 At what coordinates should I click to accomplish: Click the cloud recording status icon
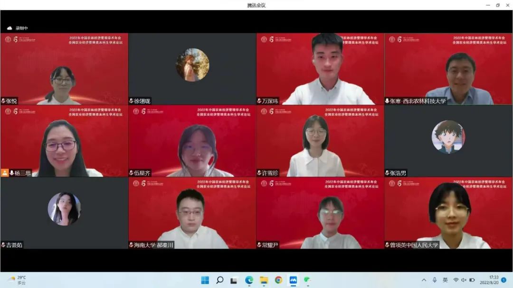click(x=9, y=28)
